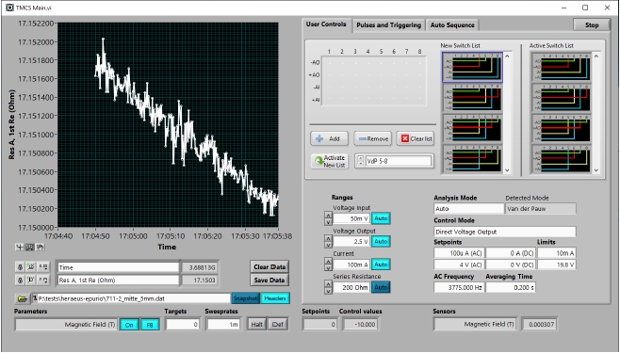Click the 100u A (AC) setpoint field
Image resolution: width=620 pixels, height=353 pixels.
coord(459,253)
